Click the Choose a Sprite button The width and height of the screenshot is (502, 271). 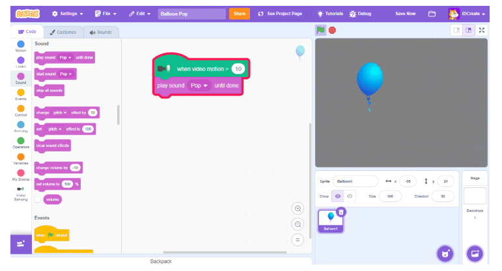(x=445, y=253)
